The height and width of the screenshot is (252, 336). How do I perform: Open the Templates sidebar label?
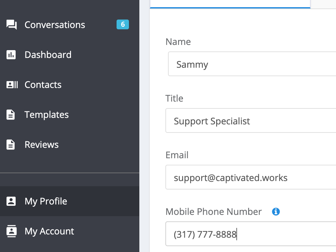[47, 115]
